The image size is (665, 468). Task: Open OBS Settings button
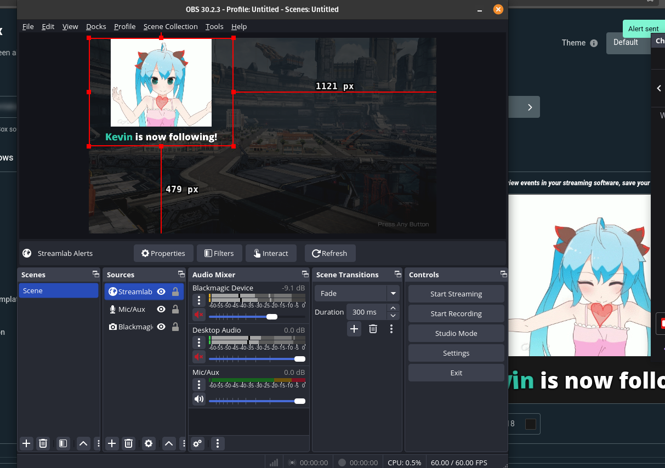[456, 353]
